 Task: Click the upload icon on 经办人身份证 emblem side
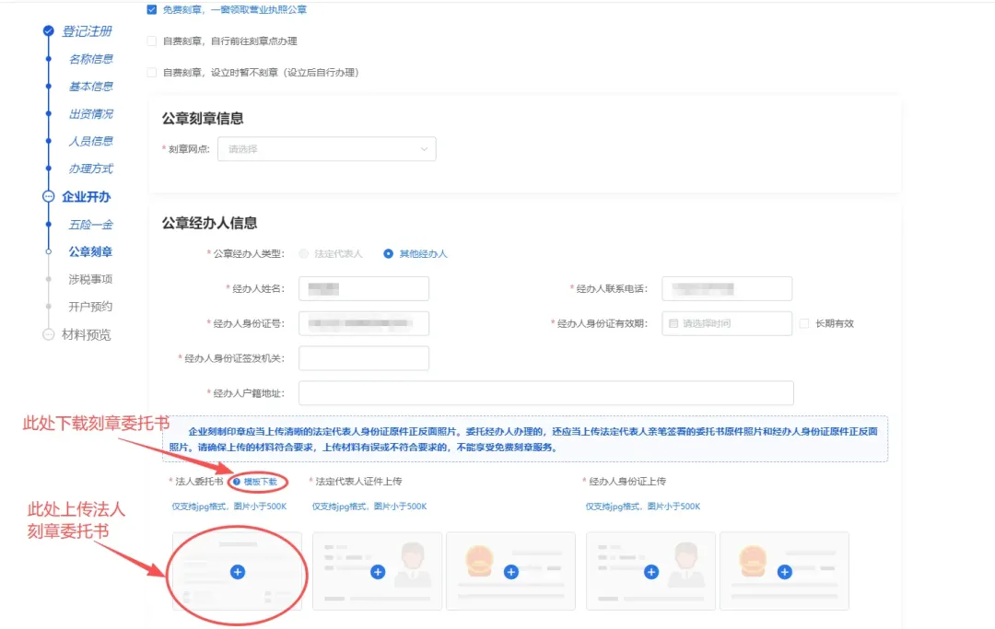pyautogui.click(x=784, y=571)
